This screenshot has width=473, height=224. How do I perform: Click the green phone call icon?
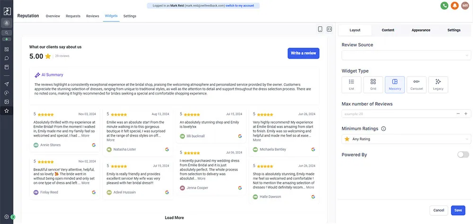pos(444,5)
